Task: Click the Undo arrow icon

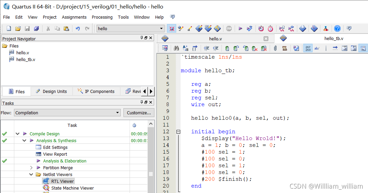Action: [x=78, y=28]
